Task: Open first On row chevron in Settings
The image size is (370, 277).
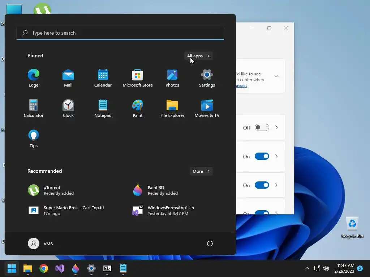Action: pyautogui.click(x=276, y=157)
